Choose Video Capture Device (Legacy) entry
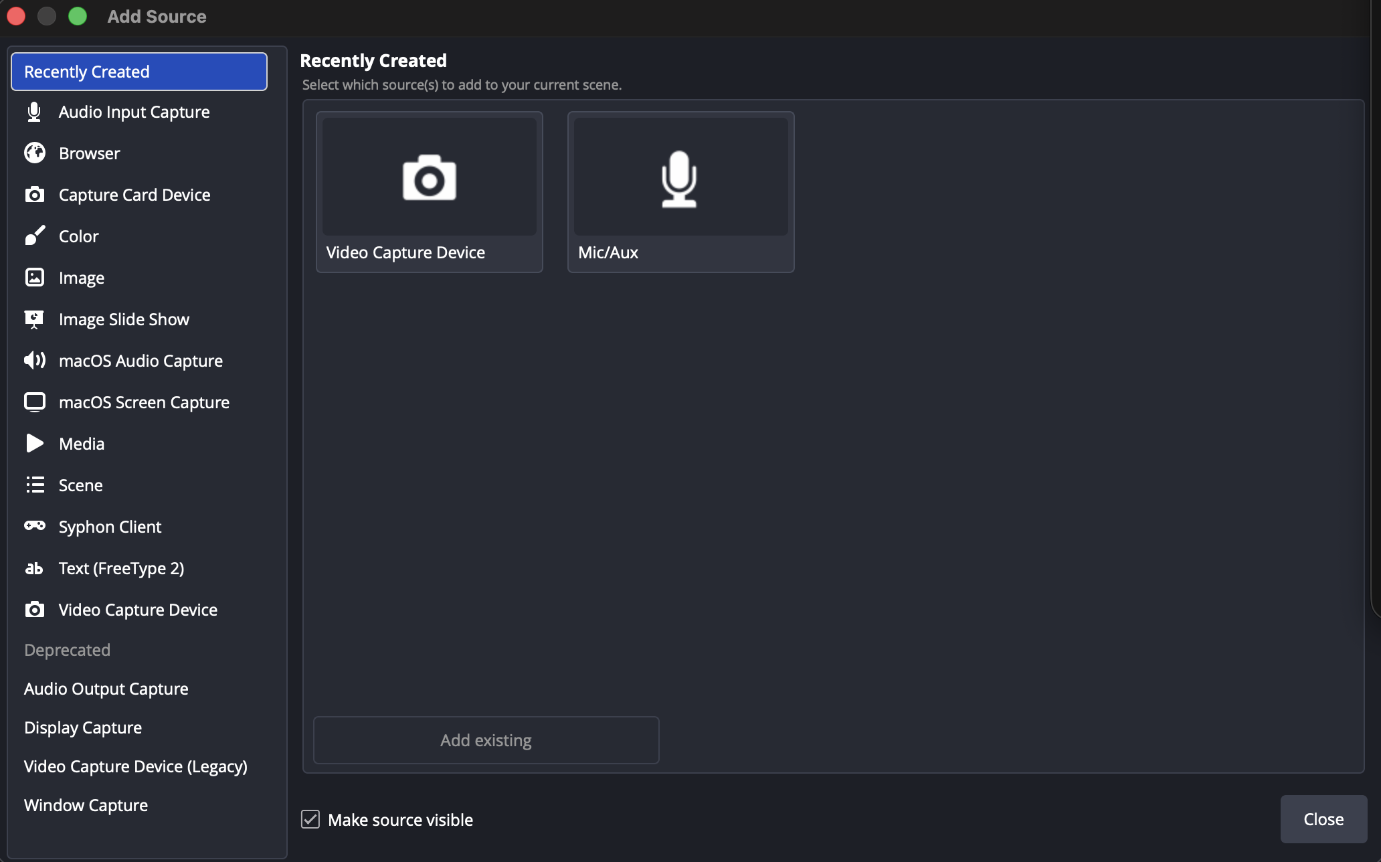The height and width of the screenshot is (862, 1381). point(136,766)
